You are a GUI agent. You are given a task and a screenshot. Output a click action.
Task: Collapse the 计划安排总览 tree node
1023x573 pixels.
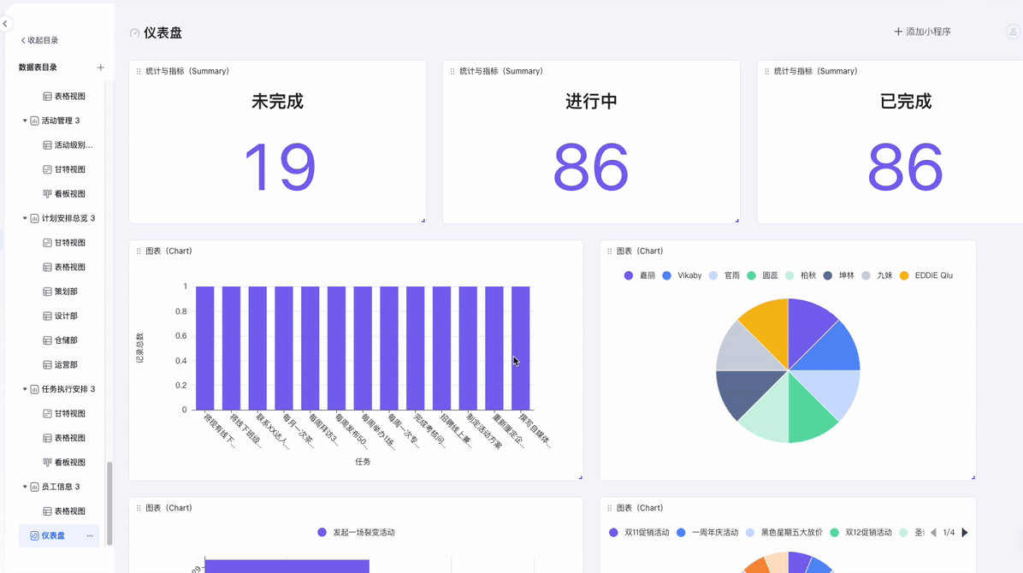coord(25,219)
